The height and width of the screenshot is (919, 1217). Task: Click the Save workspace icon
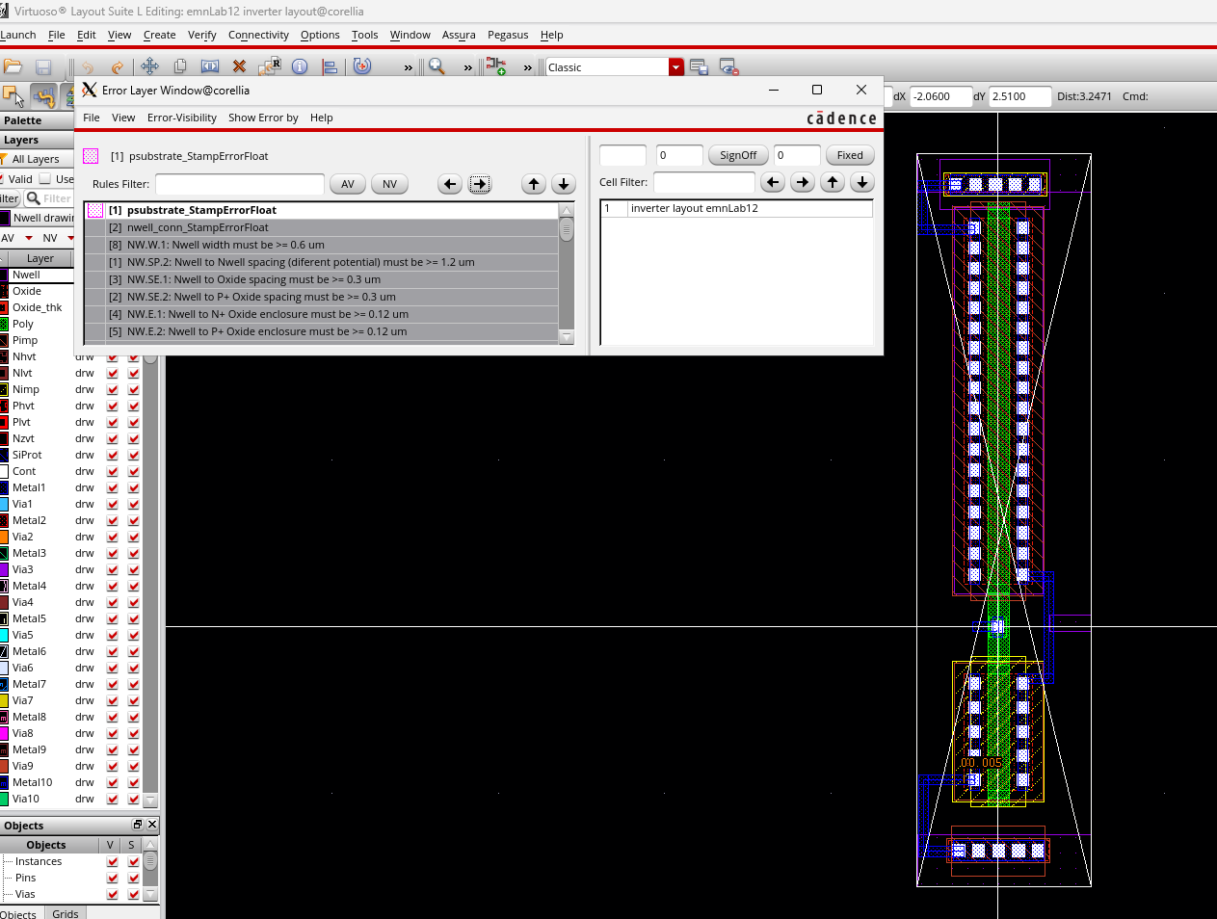(x=699, y=66)
